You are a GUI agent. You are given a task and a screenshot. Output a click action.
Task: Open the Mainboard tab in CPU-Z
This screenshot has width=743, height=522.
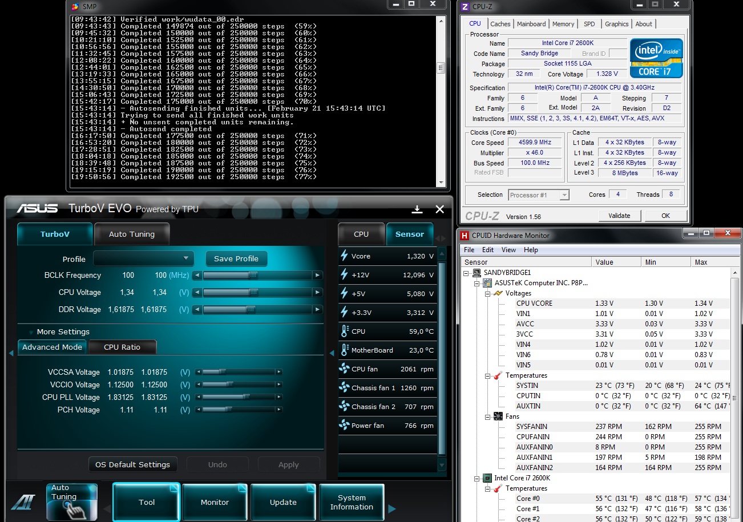(x=531, y=24)
